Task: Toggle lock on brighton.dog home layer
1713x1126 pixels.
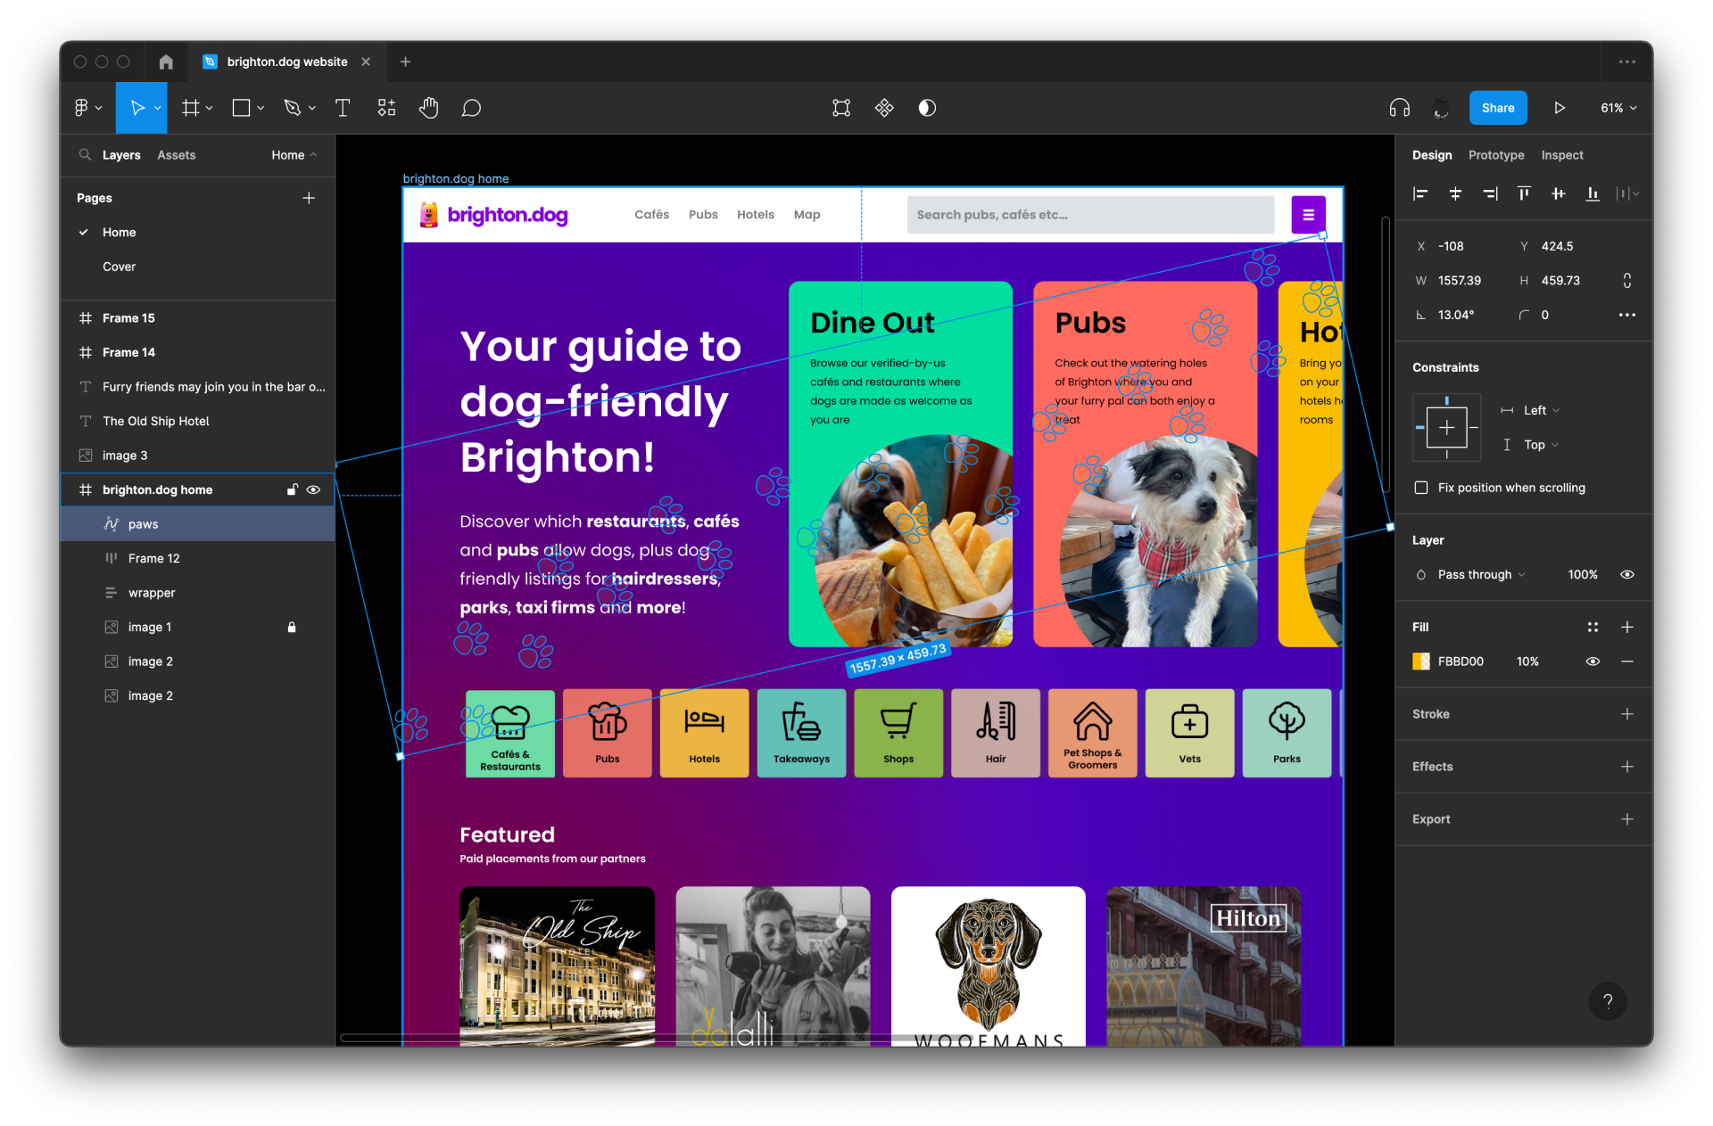Action: tap(292, 489)
